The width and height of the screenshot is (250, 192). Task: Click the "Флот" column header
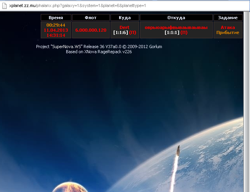click(91, 18)
